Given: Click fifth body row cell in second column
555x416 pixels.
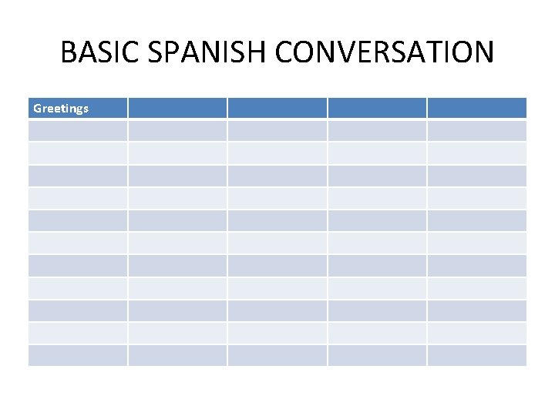Looking at the screenshot, I should (x=177, y=221).
